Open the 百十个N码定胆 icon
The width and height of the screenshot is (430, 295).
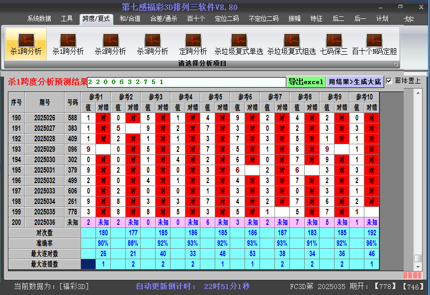pyautogui.click(x=374, y=44)
